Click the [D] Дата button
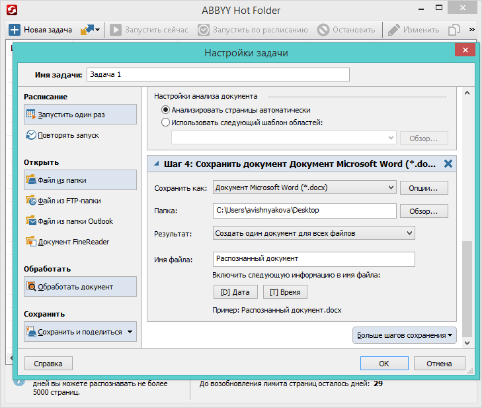The width and height of the screenshot is (482, 408). point(235,292)
